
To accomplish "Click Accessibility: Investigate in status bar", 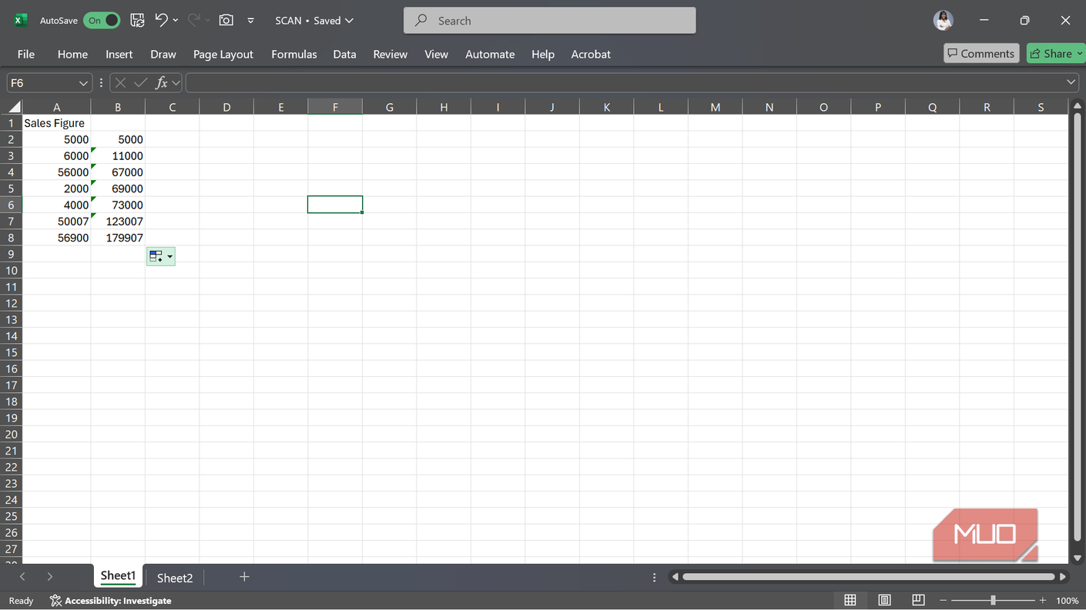I will 110,601.
